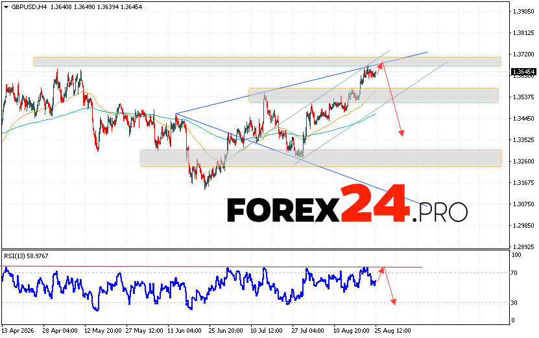This screenshot has width=539, height=338.
Task: Click price scale value 1.34450
Action: 523,118
